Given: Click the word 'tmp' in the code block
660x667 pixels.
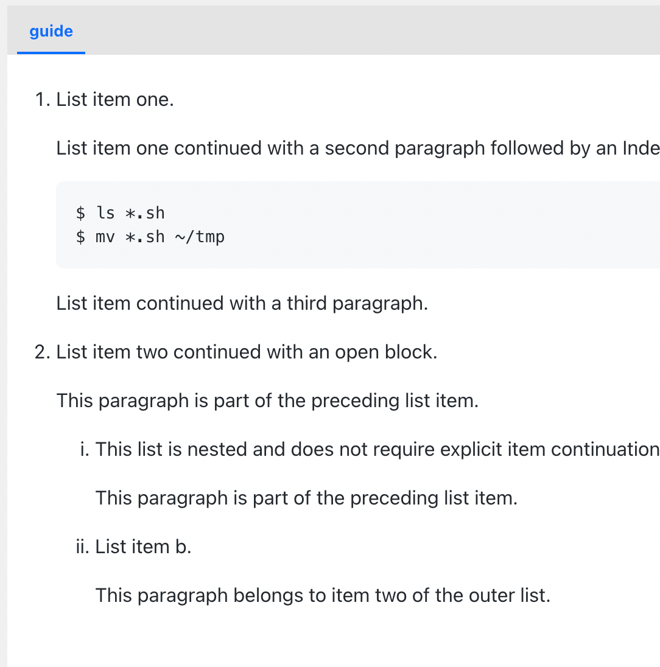Looking at the screenshot, I should [x=210, y=237].
